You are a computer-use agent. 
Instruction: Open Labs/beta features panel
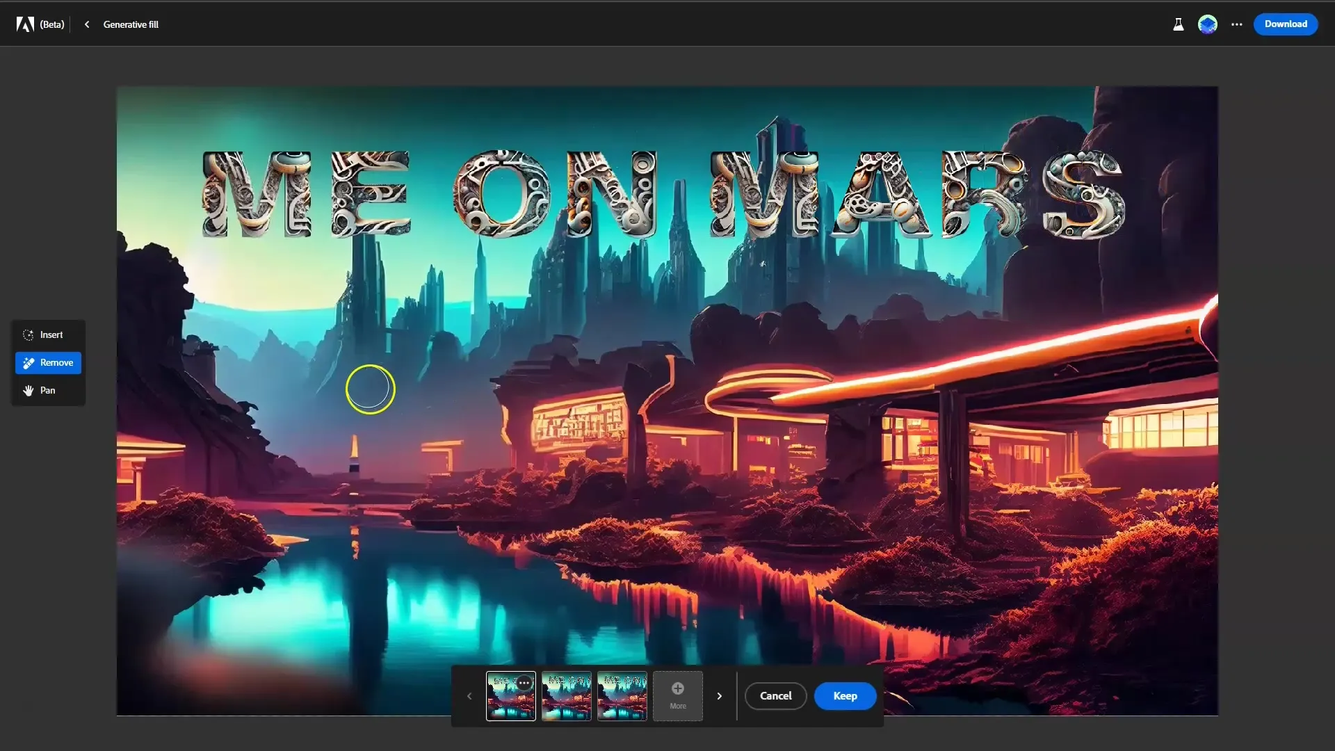click(1177, 24)
